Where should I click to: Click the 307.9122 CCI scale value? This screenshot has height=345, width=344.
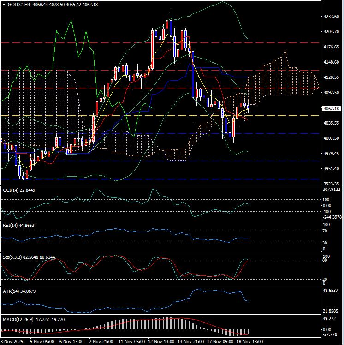pos(332,189)
